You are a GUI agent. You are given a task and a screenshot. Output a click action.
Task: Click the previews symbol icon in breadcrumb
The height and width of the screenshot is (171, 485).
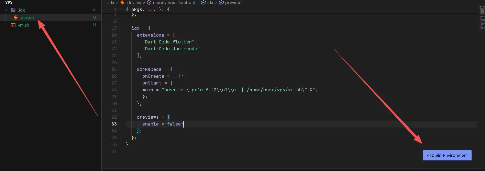coord(221,3)
